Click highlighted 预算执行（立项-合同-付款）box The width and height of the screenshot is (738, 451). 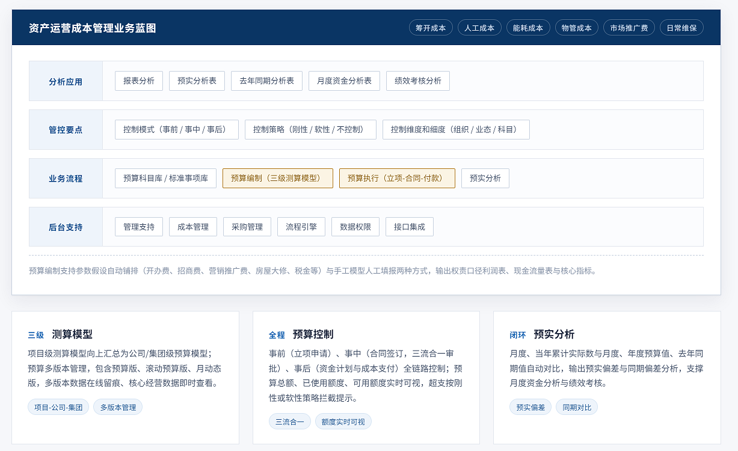(397, 178)
